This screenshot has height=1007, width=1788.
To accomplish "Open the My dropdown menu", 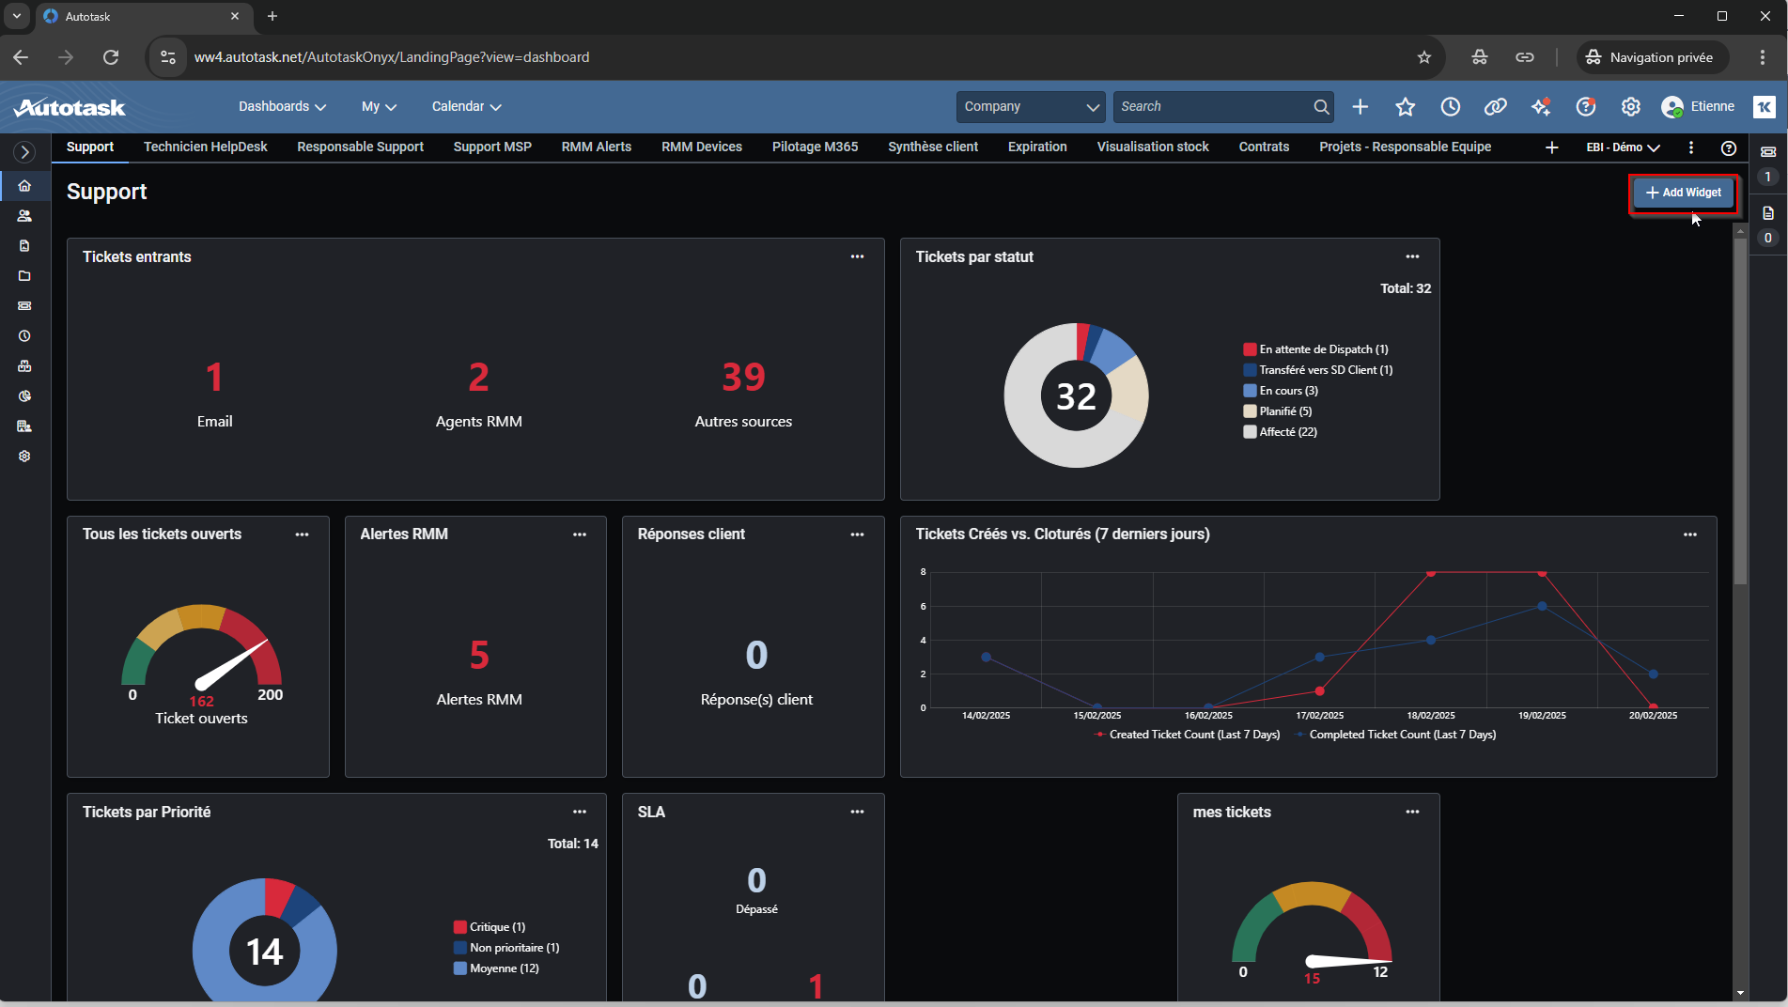I will click(x=379, y=107).
